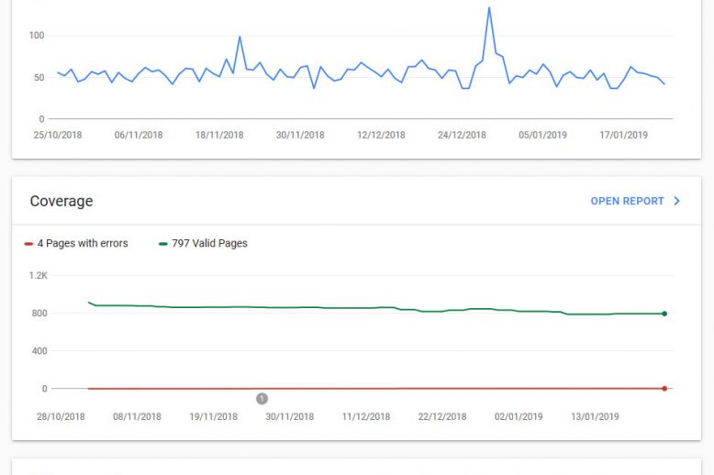Toggle the '4 Pages with errors' legend label
This screenshot has height=475, width=714.
coord(82,244)
